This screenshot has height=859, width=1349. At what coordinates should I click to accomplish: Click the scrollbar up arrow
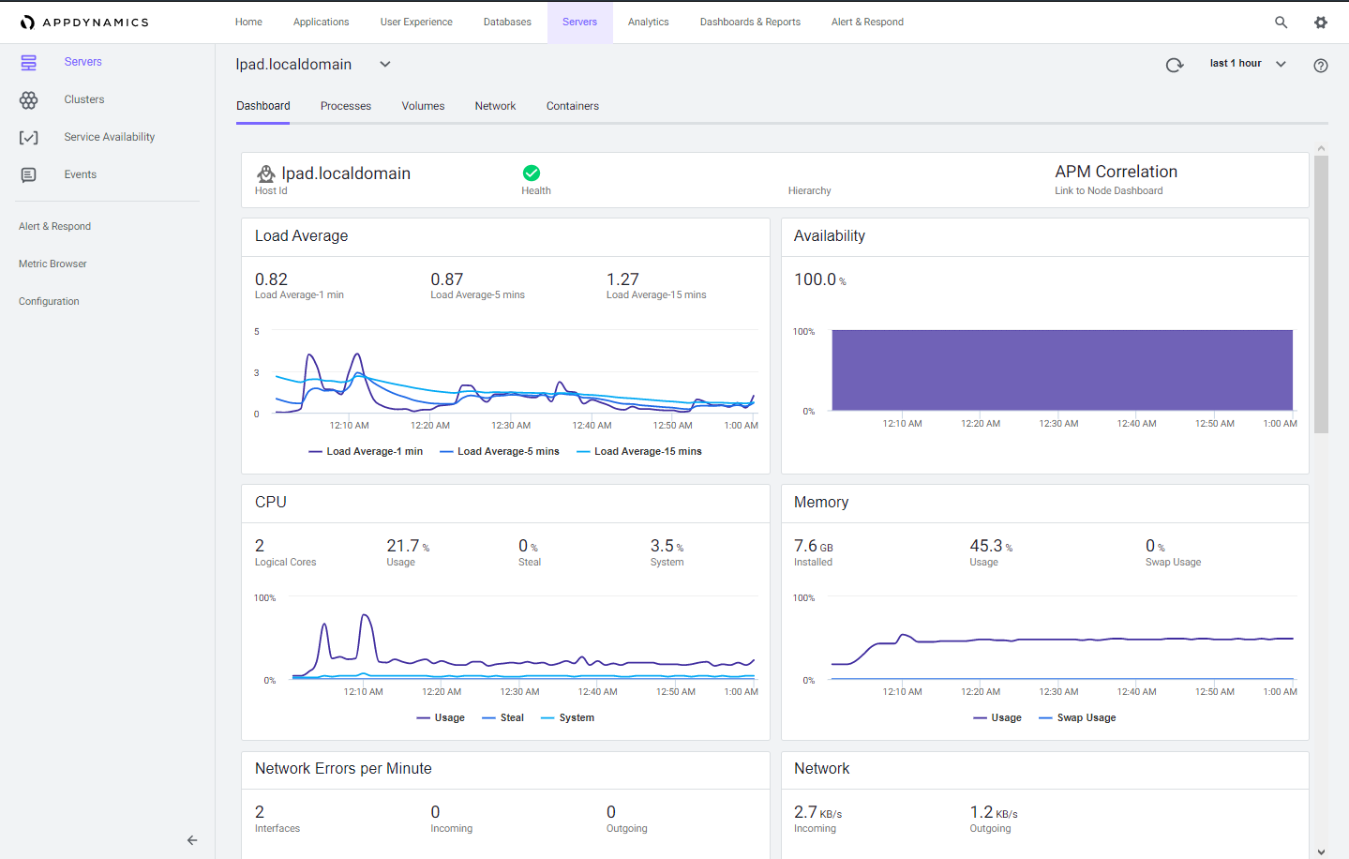pyautogui.click(x=1321, y=148)
